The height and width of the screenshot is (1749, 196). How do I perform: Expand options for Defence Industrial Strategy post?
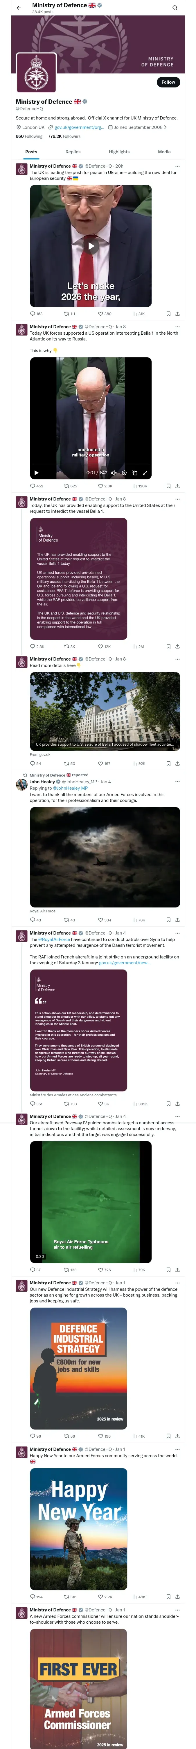tap(177, 1283)
